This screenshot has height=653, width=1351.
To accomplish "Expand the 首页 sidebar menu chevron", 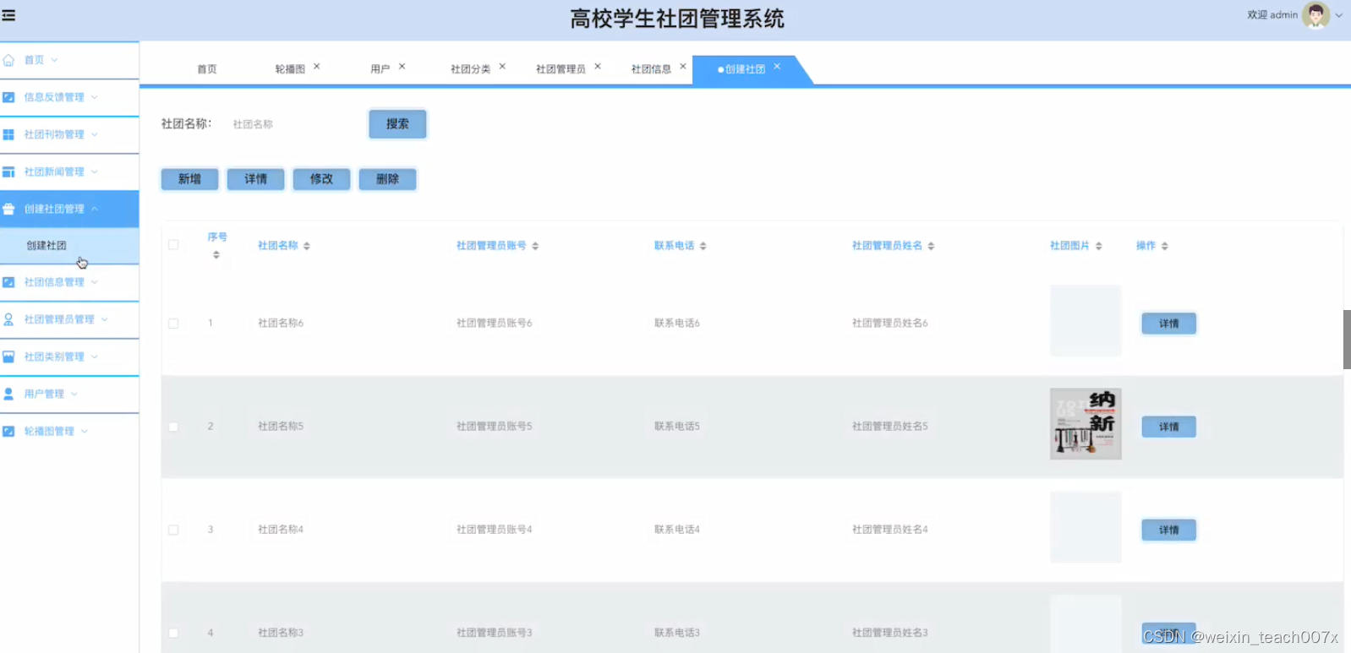I will (55, 60).
